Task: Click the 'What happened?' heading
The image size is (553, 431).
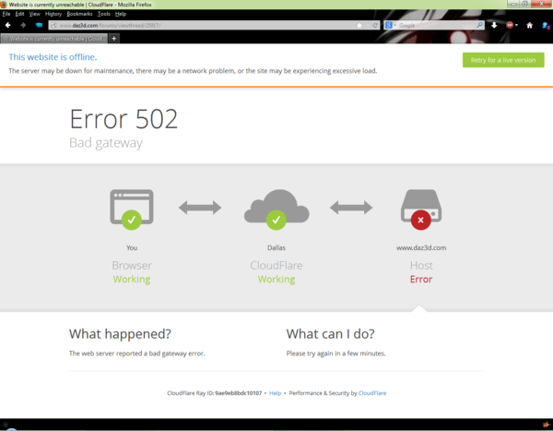Action: coord(120,334)
